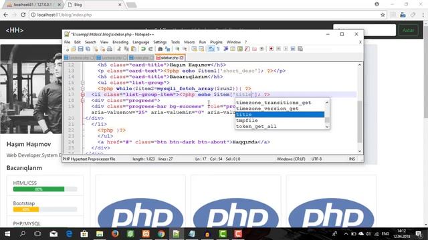Screen dimensions: 428x240
Task: Click the Replace toolbar icon
Action: click(167, 49)
